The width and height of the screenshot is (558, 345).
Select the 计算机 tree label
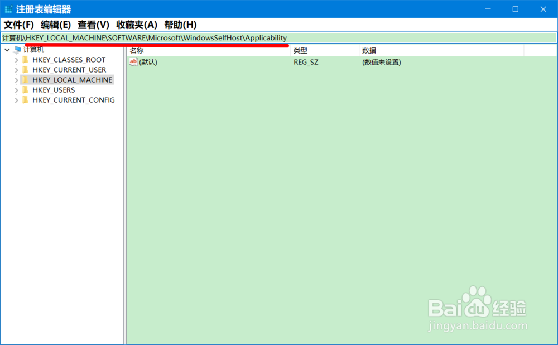coord(34,50)
